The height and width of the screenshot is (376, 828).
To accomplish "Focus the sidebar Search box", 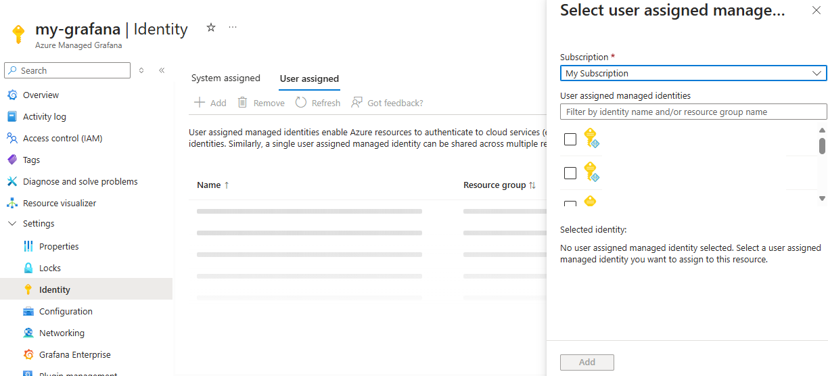I will 67,70.
